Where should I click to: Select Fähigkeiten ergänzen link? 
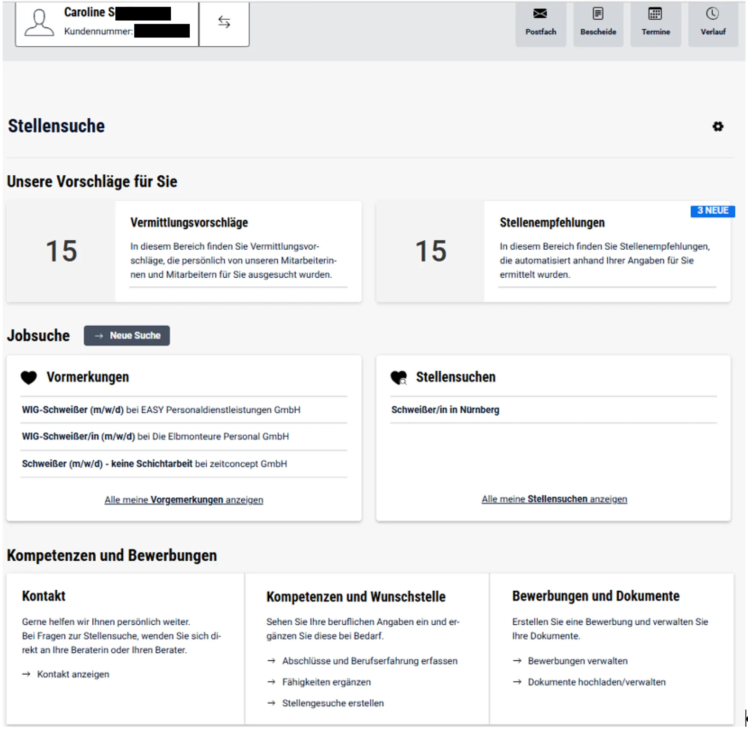[326, 682]
